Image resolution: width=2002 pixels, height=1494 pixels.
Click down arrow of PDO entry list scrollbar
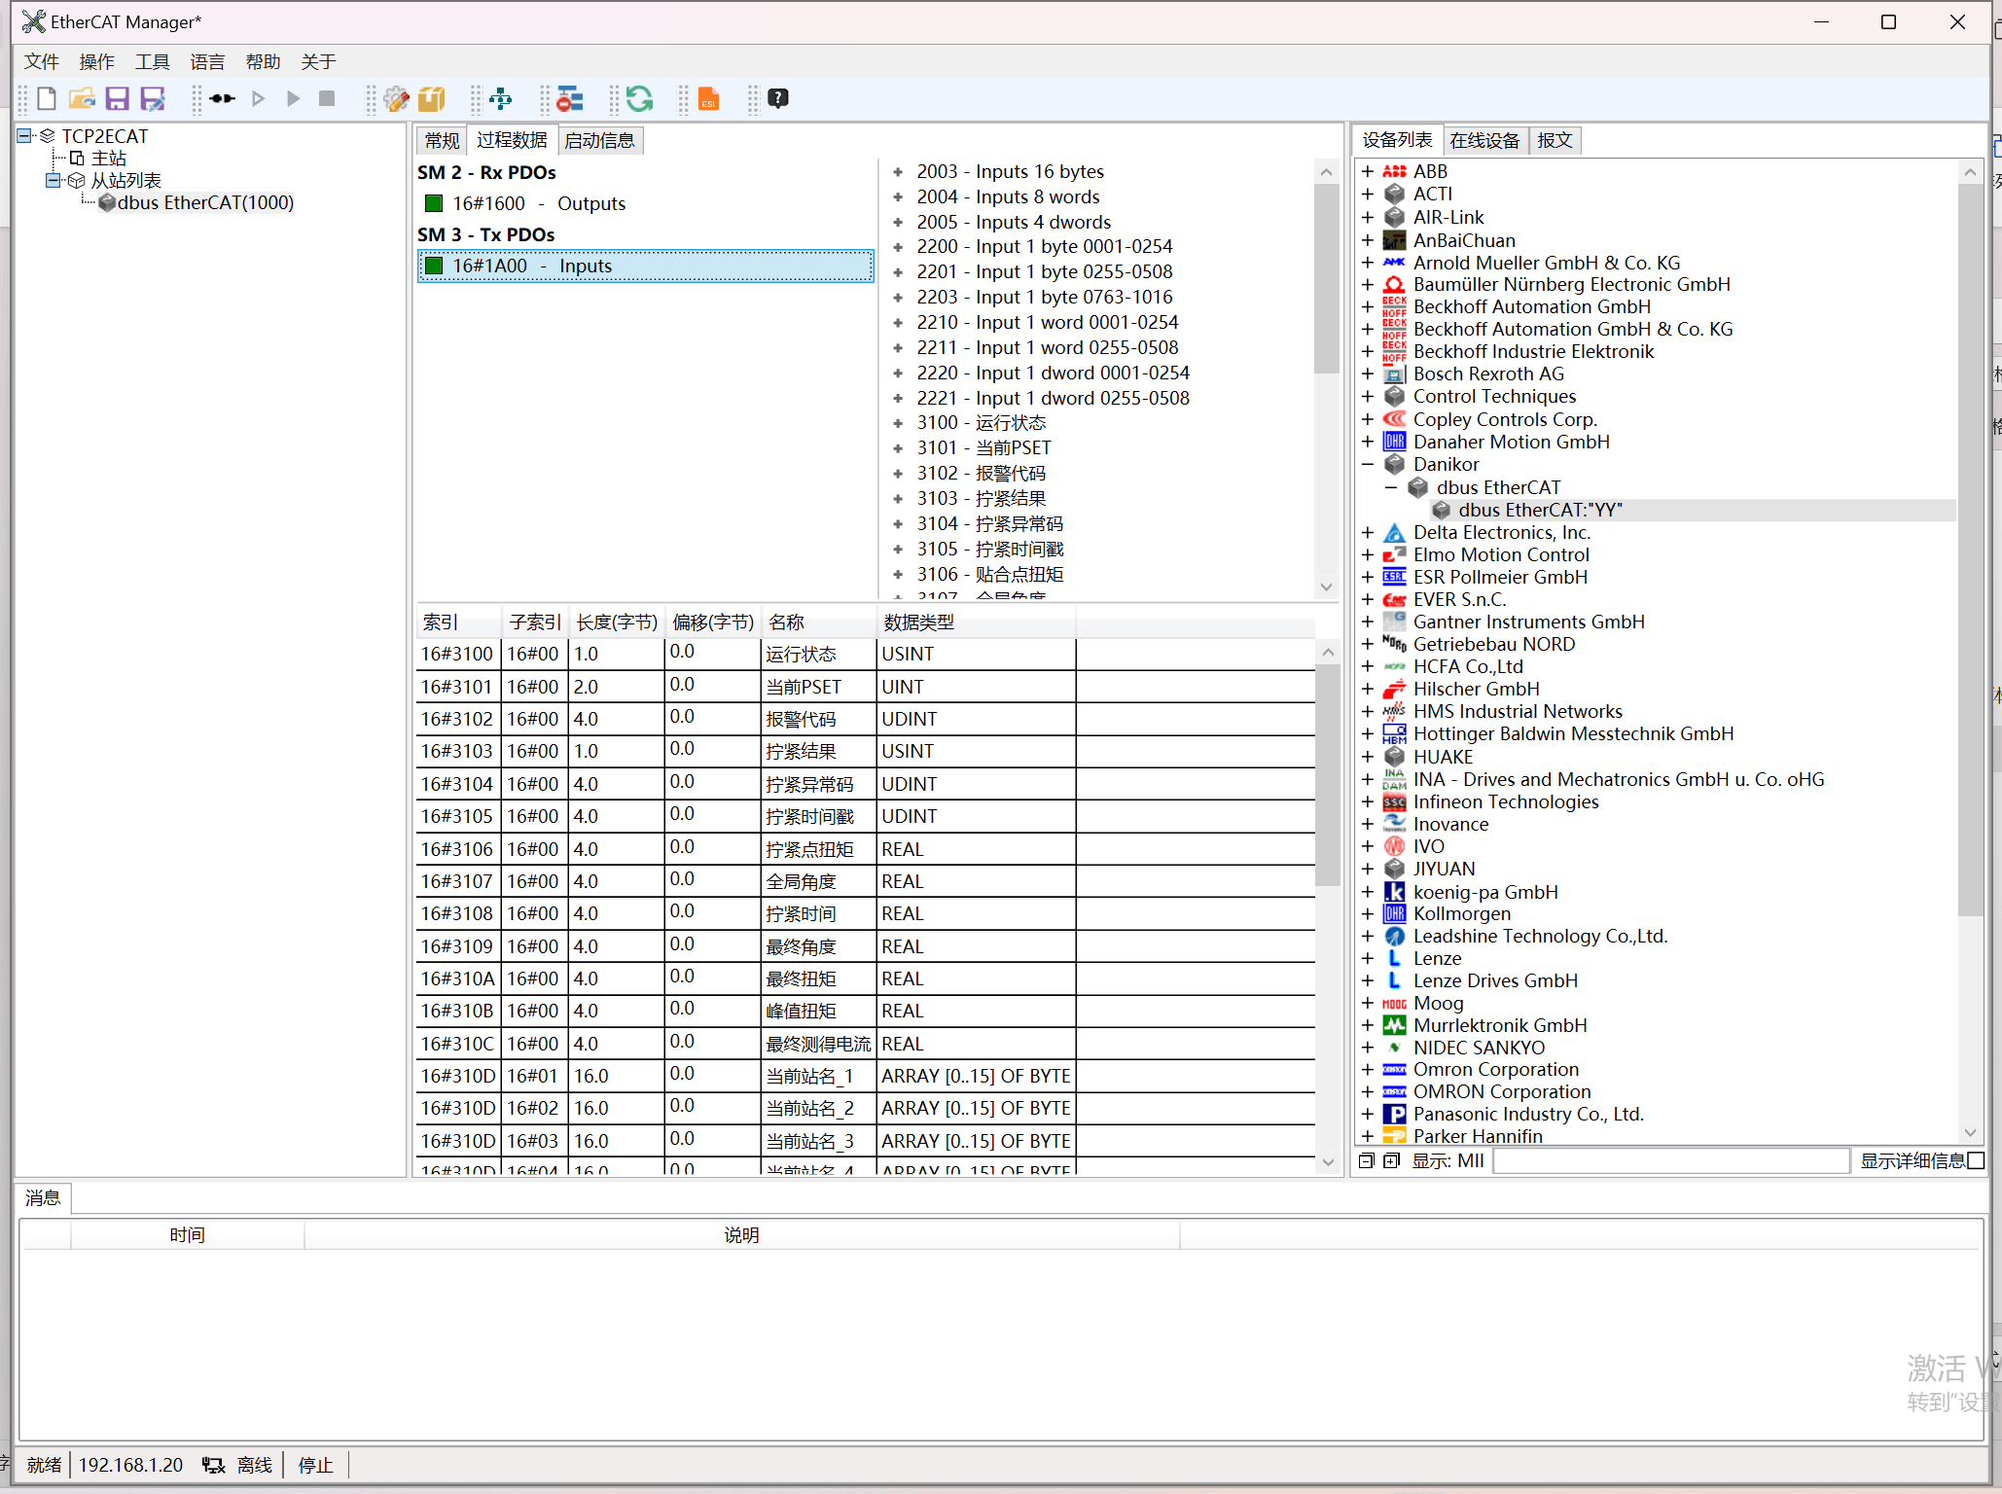pyautogui.click(x=1326, y=587)
